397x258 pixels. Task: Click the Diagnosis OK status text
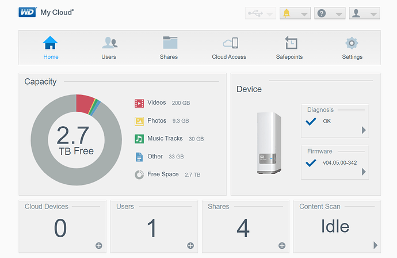[327, 121]
